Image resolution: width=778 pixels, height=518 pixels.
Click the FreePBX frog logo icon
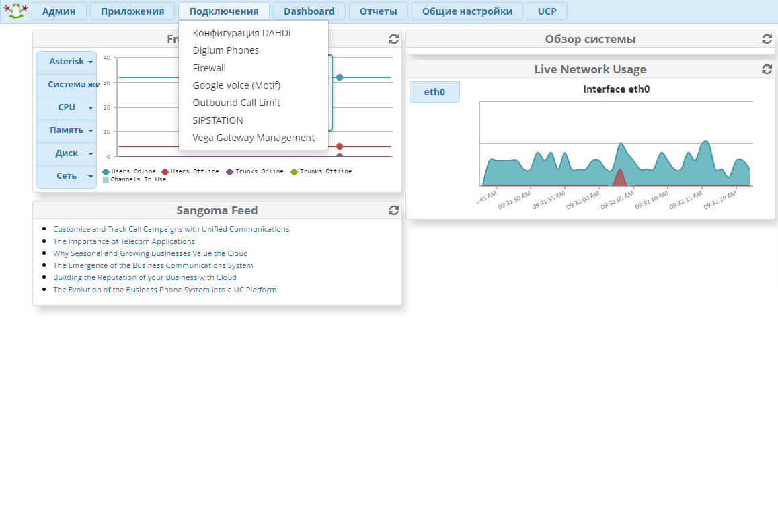tap(15, 11)
